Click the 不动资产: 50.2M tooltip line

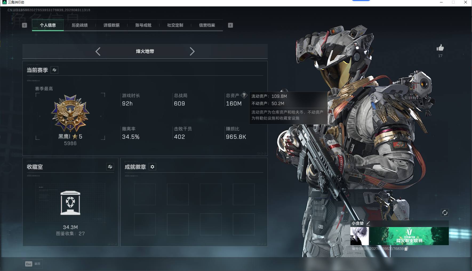268,103
